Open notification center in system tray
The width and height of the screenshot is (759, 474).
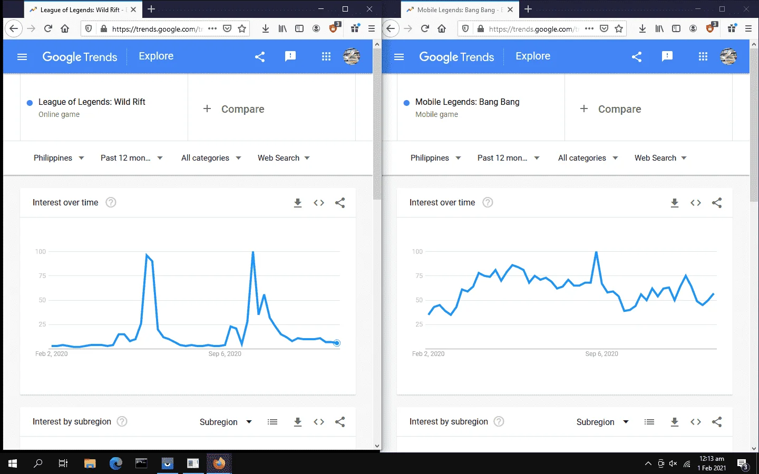[743, 464]
